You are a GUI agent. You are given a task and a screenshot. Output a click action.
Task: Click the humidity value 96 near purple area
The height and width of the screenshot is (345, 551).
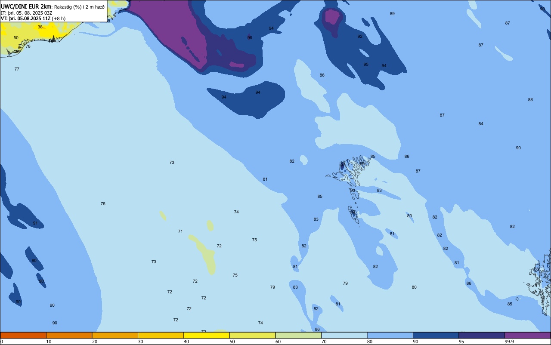coord(250,38)
